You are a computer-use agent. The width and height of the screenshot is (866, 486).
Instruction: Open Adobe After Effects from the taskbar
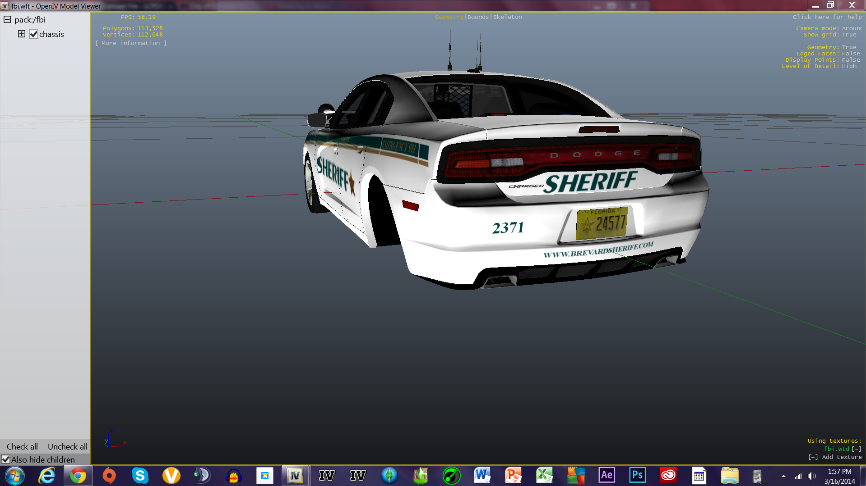click(607, 475)
